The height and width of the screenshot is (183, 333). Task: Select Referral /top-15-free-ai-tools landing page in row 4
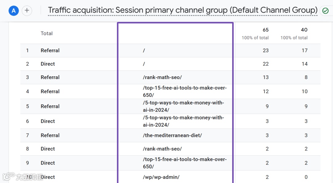click(x=184, y=91)
